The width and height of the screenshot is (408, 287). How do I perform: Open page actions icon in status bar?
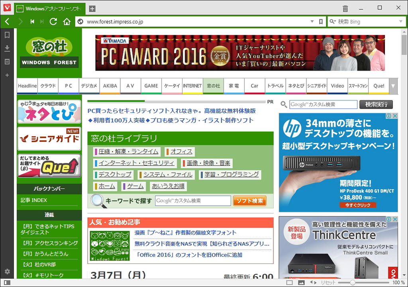313,283
